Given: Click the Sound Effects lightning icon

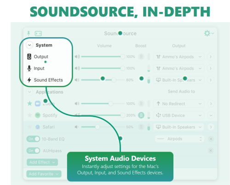Looking at the screenshot, I should (x=29, y=80).
